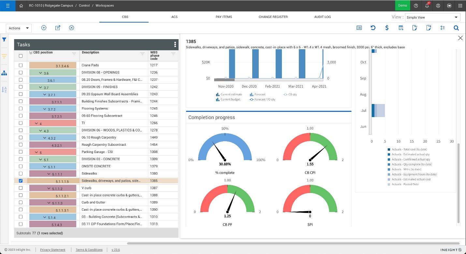Open the hierarchy tree icon in sidebar
The image size is (466, 254).
(x=4, y=73)
